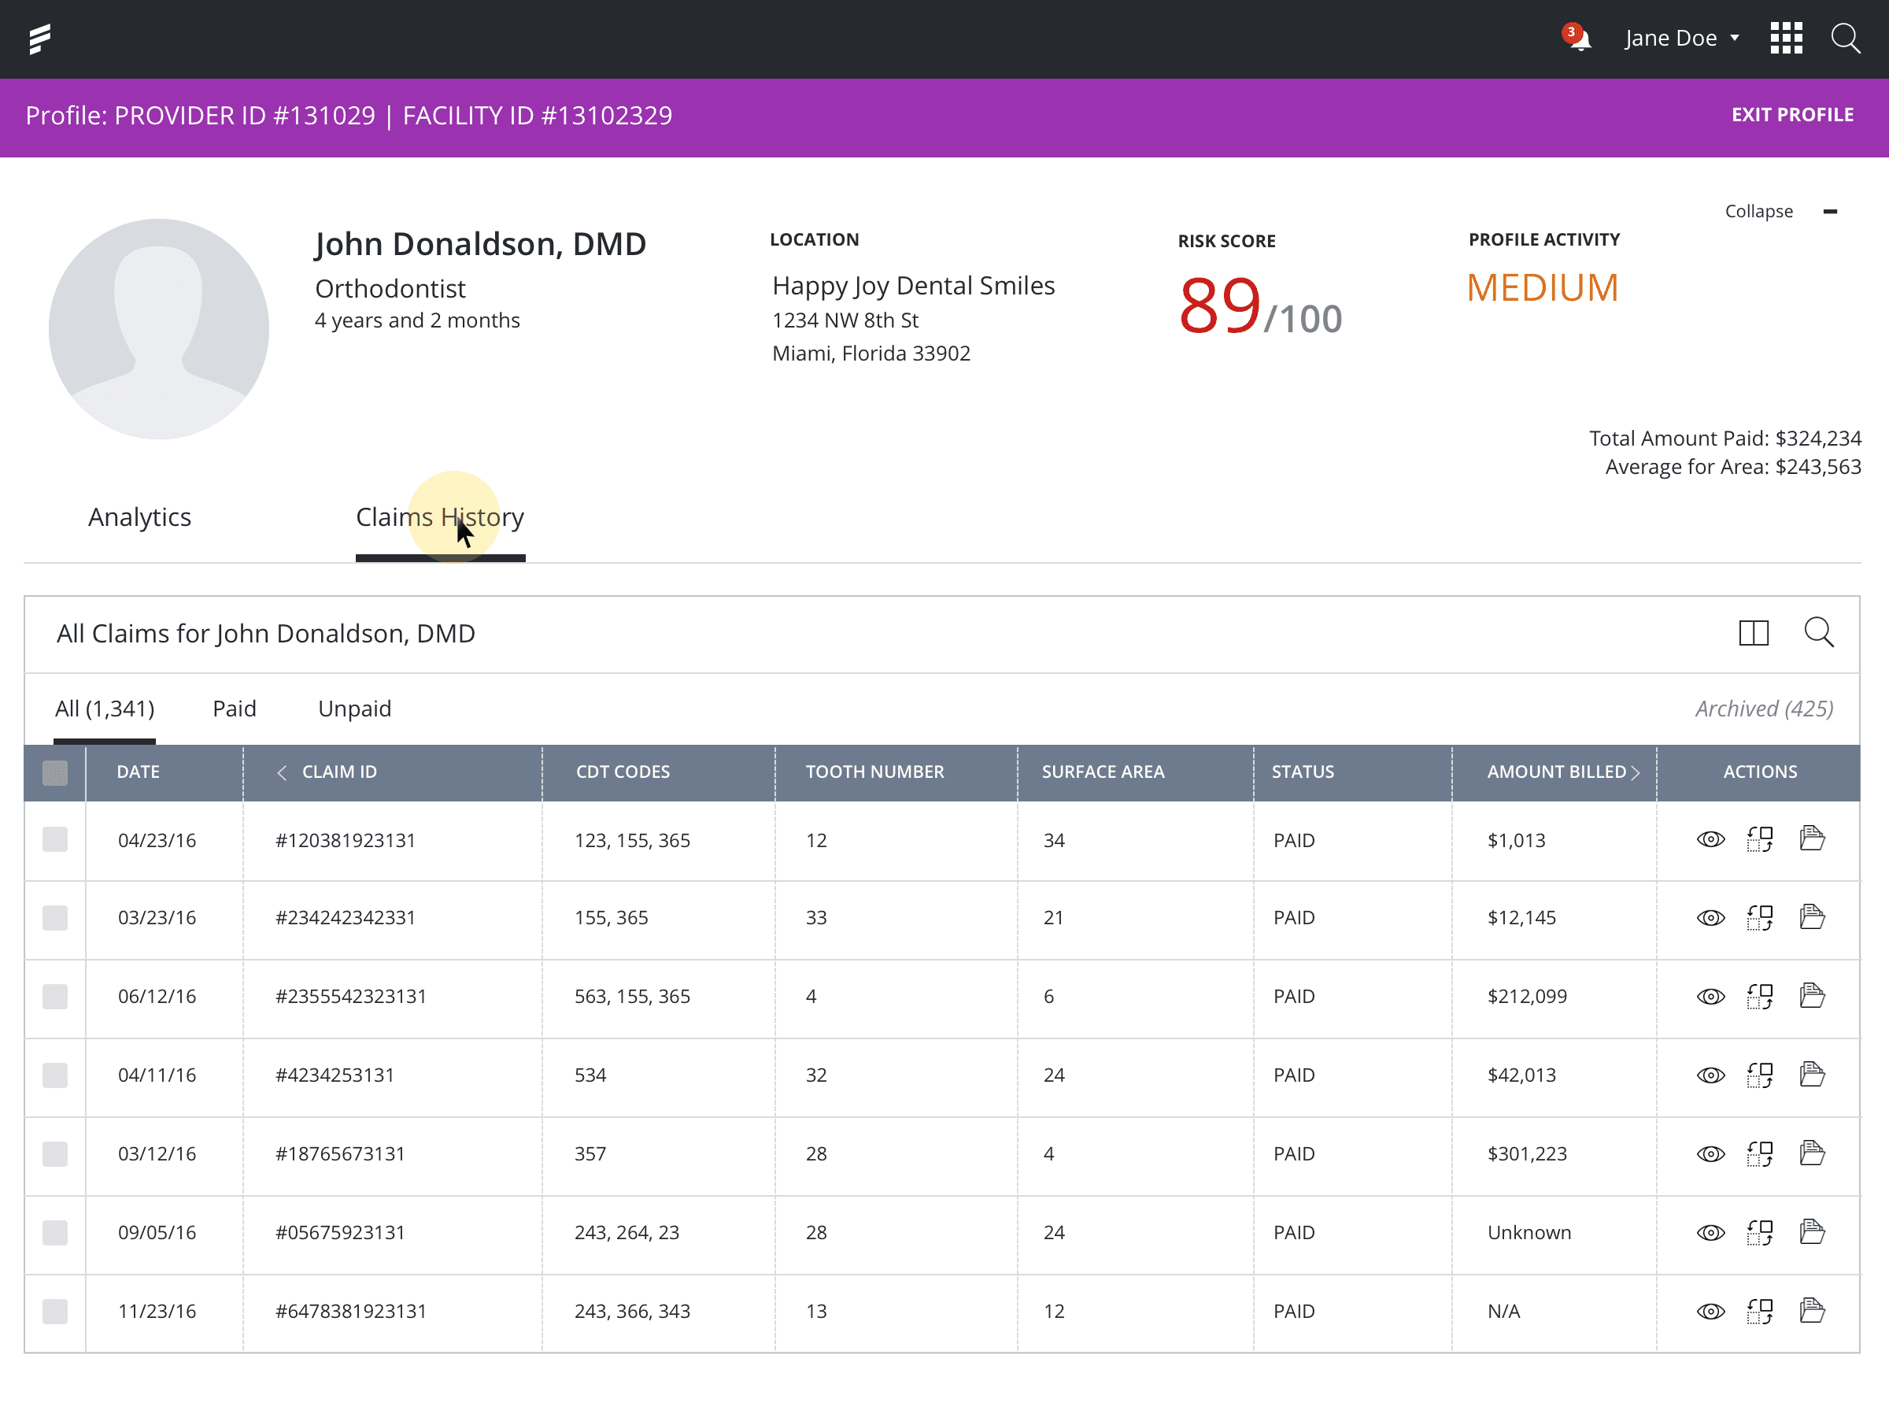
Task: Click the top bar search icon
Action: 1845,39
